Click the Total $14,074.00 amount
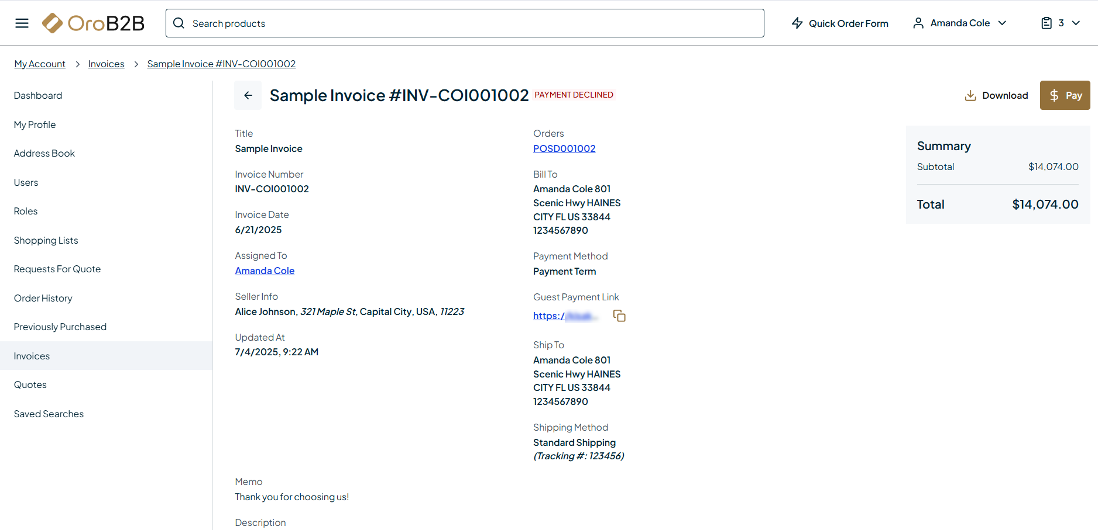The width and height of the screenshot is (1098, 530). [x=1045, y=204]
